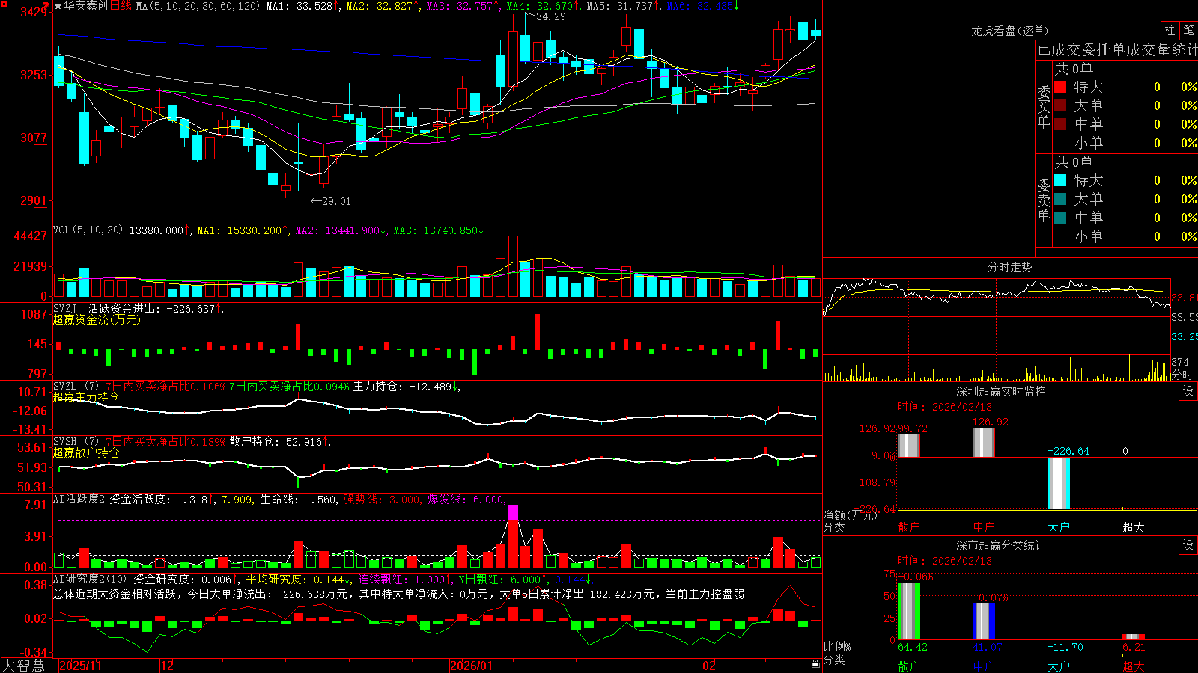Viewport: 1198px width, 673px height.
Task: Click the 委买单 section label
Action: (x=1044, y=106)
